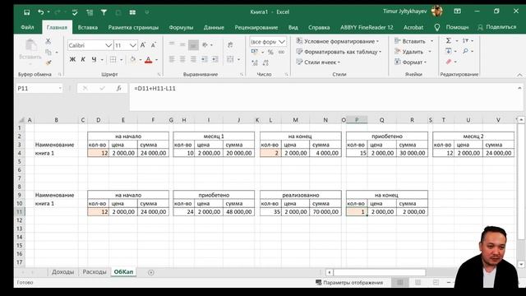Toggle bold formatting (Ж)

(x=72, y=59)
